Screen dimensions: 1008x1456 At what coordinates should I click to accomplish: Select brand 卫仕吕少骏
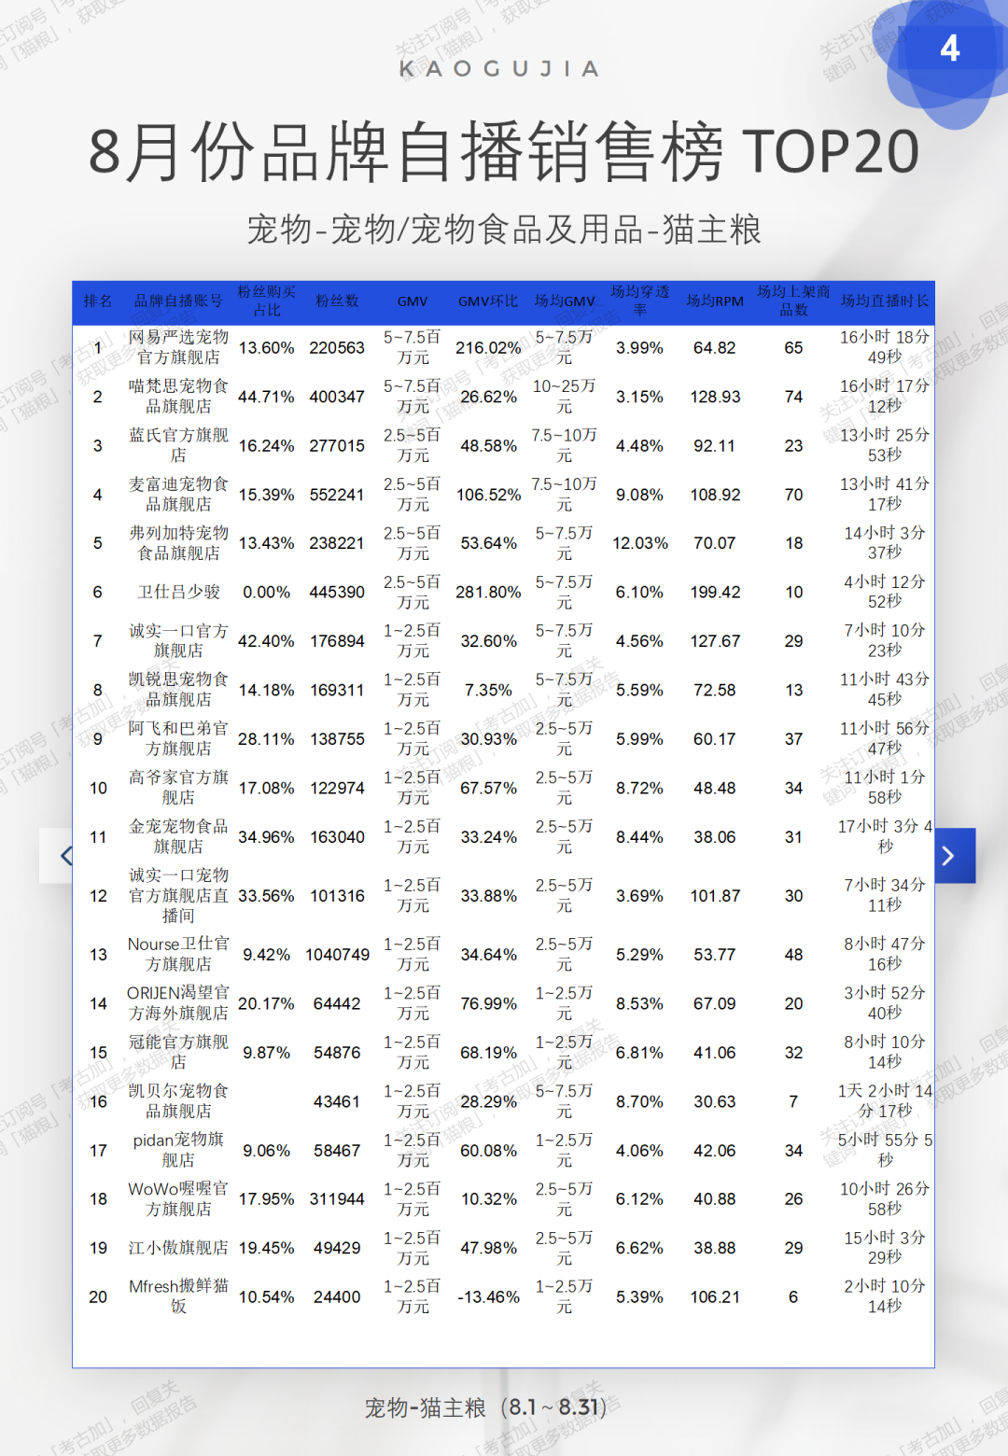[178, 593]
